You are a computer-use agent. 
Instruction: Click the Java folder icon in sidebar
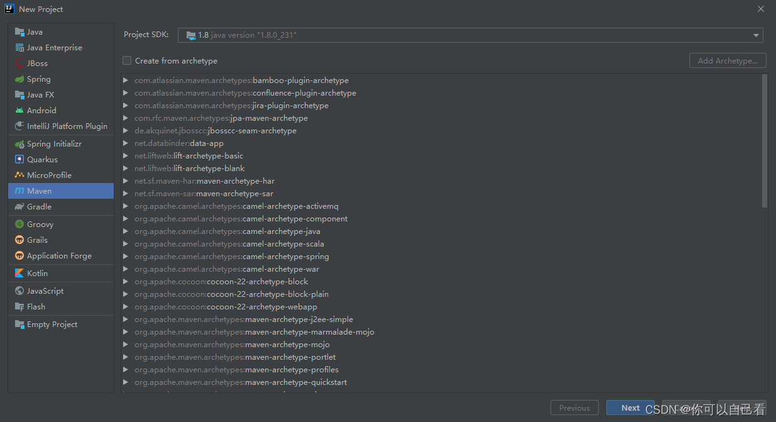19,32
